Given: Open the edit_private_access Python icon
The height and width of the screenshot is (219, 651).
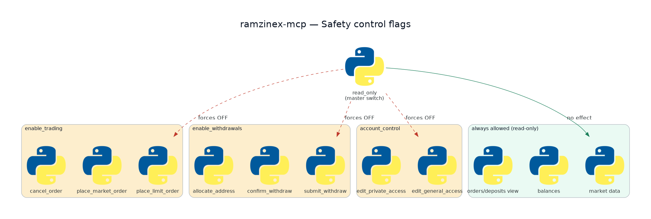Looking at the screenshot, I should 381,165.
